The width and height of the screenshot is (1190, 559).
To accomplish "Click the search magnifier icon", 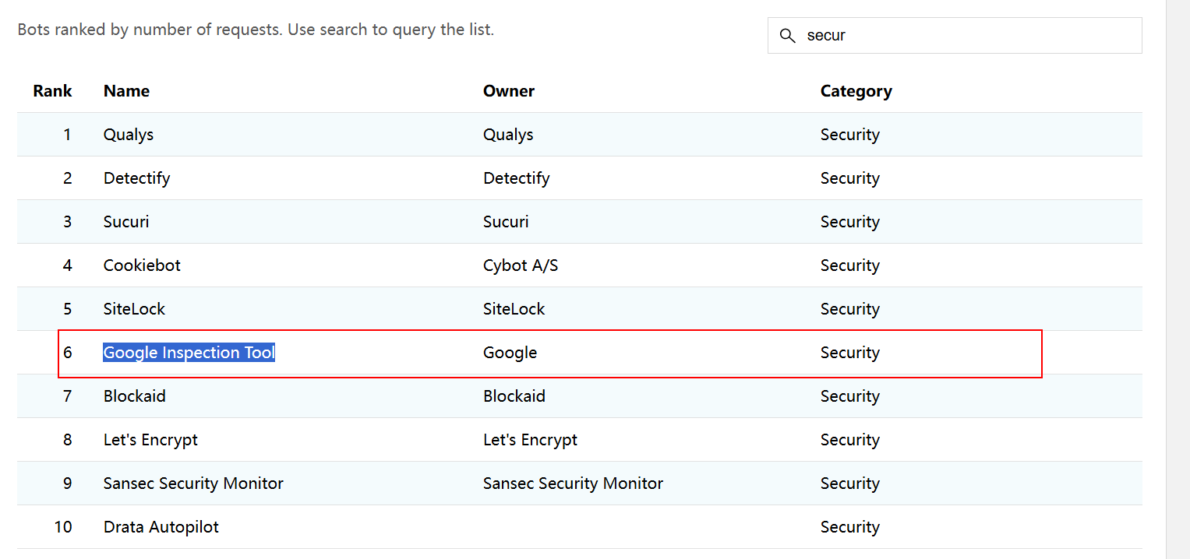I will pos(787,36).
